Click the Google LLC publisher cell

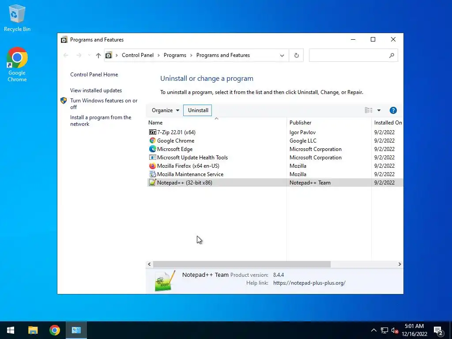click(x=303, y=141)
